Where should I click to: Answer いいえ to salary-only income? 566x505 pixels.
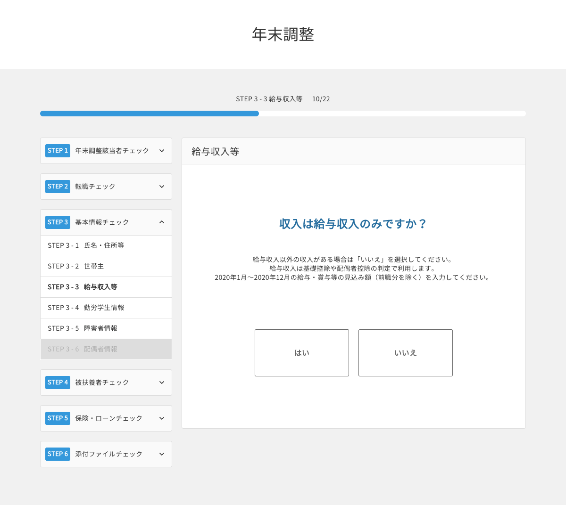[x=406, y=353]
